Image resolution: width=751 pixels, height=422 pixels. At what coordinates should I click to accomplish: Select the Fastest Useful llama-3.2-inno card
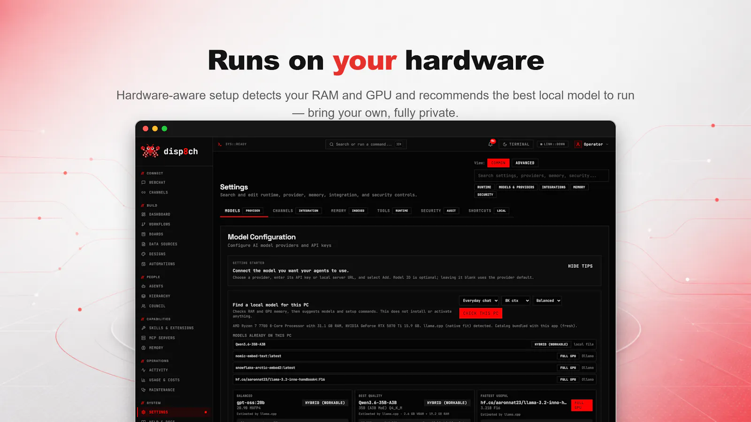(536, 406)
